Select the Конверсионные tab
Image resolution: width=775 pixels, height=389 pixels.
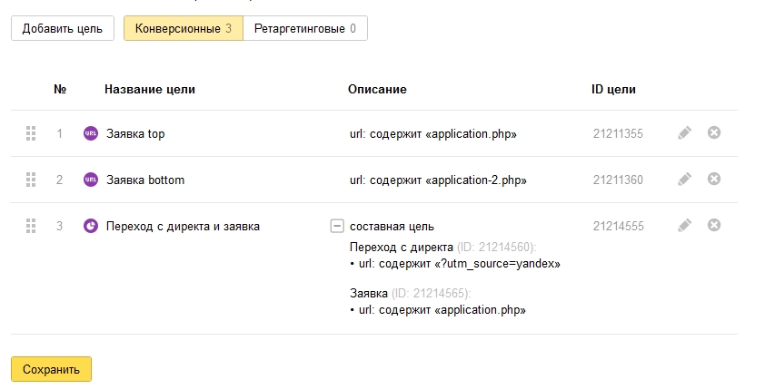[184, 28]
